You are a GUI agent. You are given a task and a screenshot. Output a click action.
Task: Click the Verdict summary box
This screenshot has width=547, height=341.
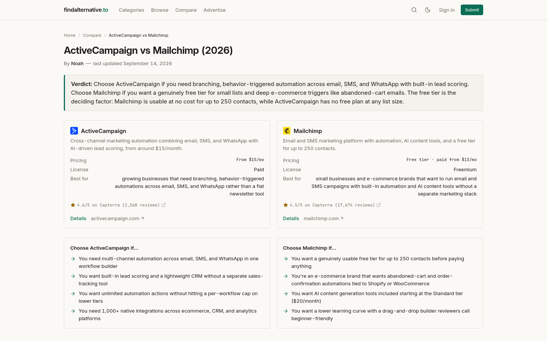[x=273, y=93]
